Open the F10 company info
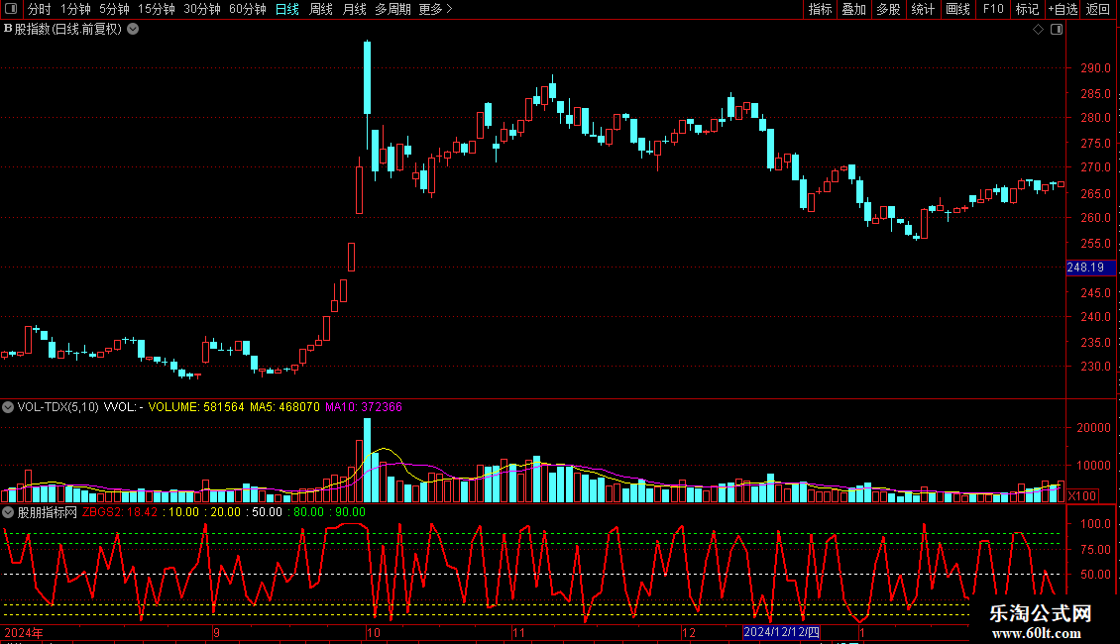Image resolution: width=1120 pixels, height=644 pixels. (993, 9)
